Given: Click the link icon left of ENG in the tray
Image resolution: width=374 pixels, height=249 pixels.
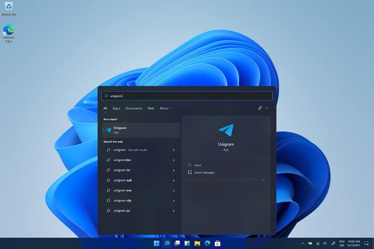Looking at the screenshot, I should point(333,243).
